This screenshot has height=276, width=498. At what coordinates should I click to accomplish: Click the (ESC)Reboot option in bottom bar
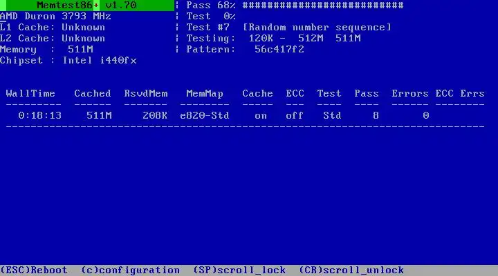[x=34, y=270]
